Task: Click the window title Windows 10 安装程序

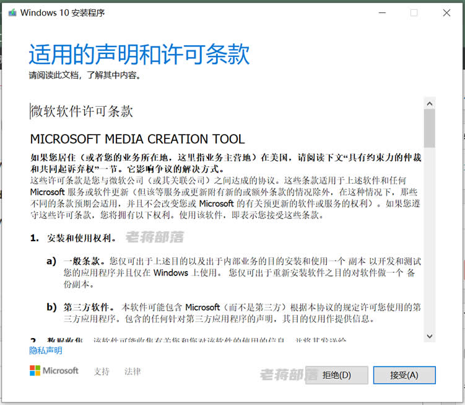Action: 63,13
